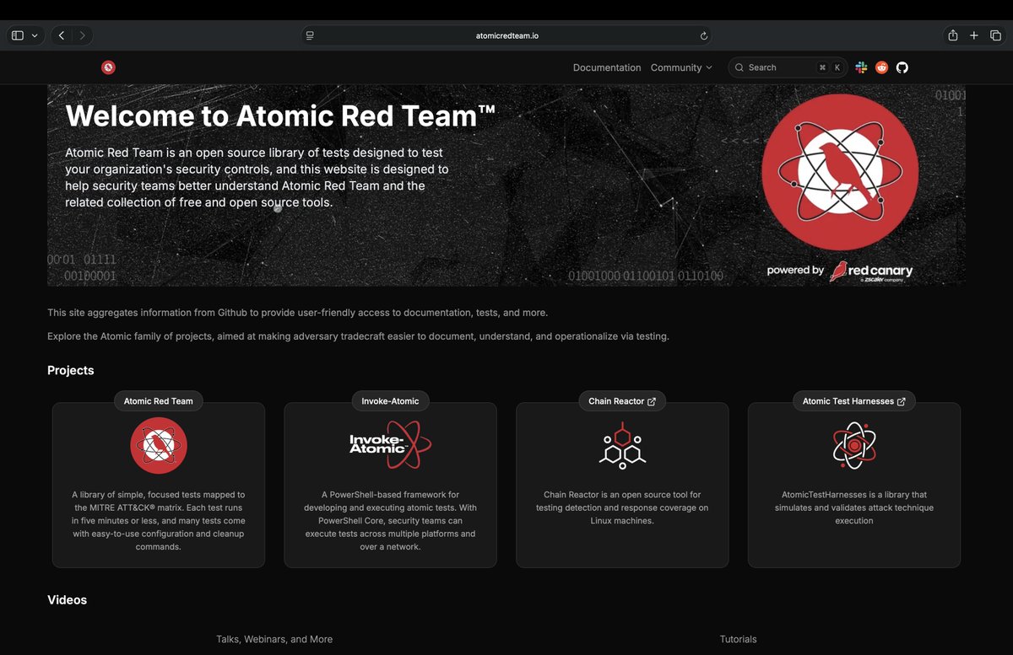
Task: Click the Chain Reactor external-link arrow icon
Action: 652,401
